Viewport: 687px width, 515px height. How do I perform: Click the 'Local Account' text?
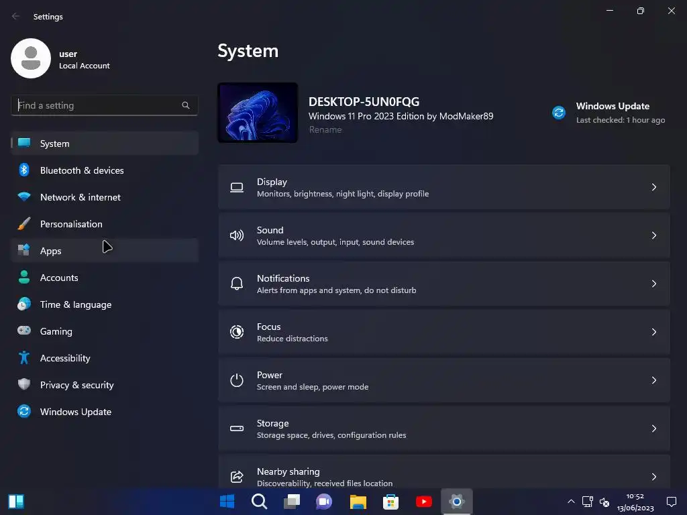[x=85, y=66]
